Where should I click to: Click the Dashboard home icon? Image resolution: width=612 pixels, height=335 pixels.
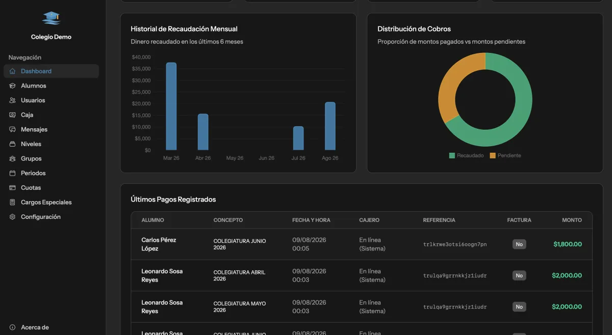[x=12, y=71]
